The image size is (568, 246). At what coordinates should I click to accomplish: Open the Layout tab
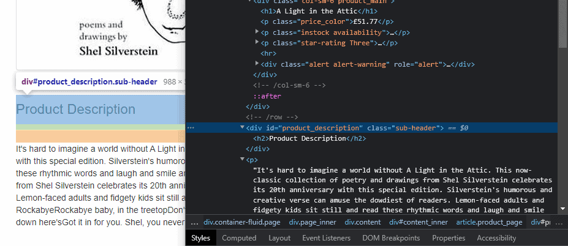(279, 237)
